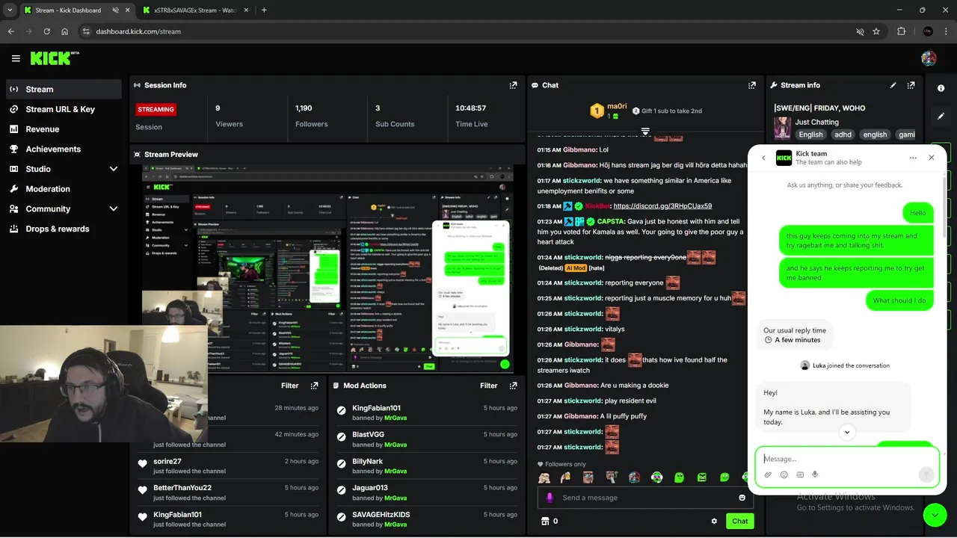This screenshot has width=957, height=538.
Task: Expand the pinned leaderboard arrow in chat
Action: 645,132
